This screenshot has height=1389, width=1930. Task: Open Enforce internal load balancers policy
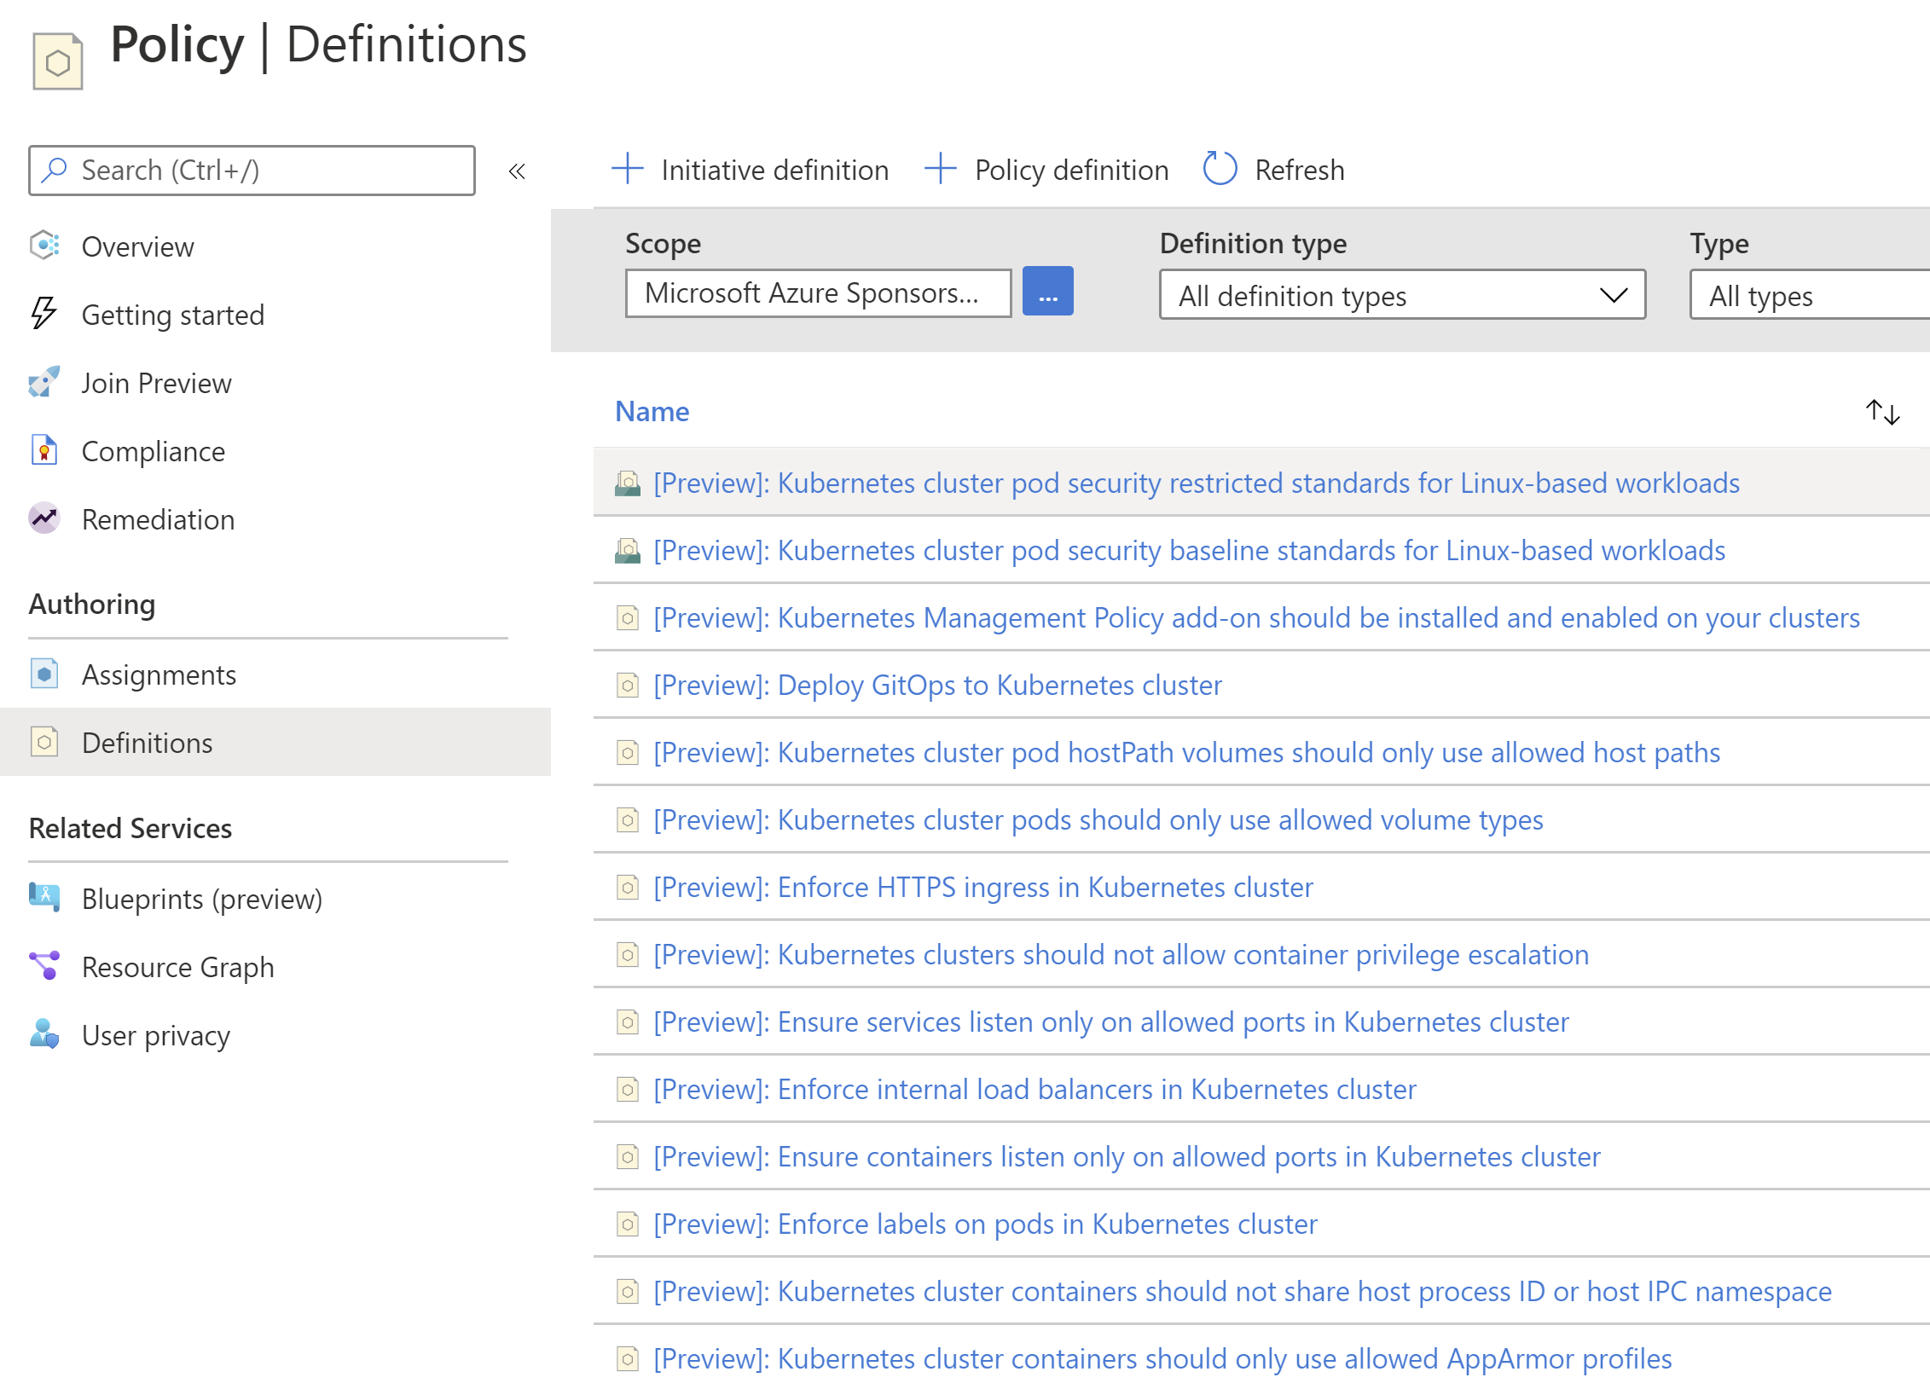(1035, 1090)
